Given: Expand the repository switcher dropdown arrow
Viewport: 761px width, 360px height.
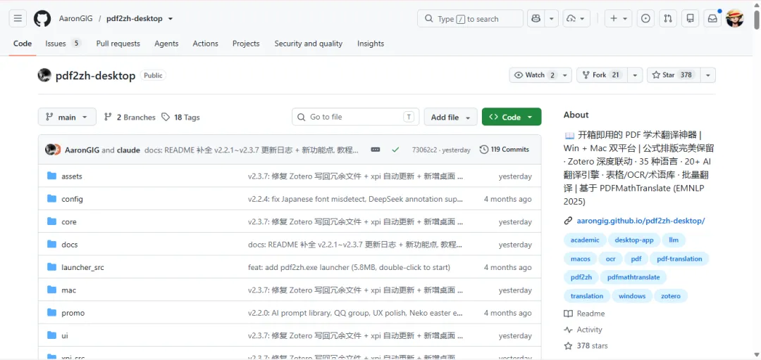Looking at the screenshot, I should (171, 20).
